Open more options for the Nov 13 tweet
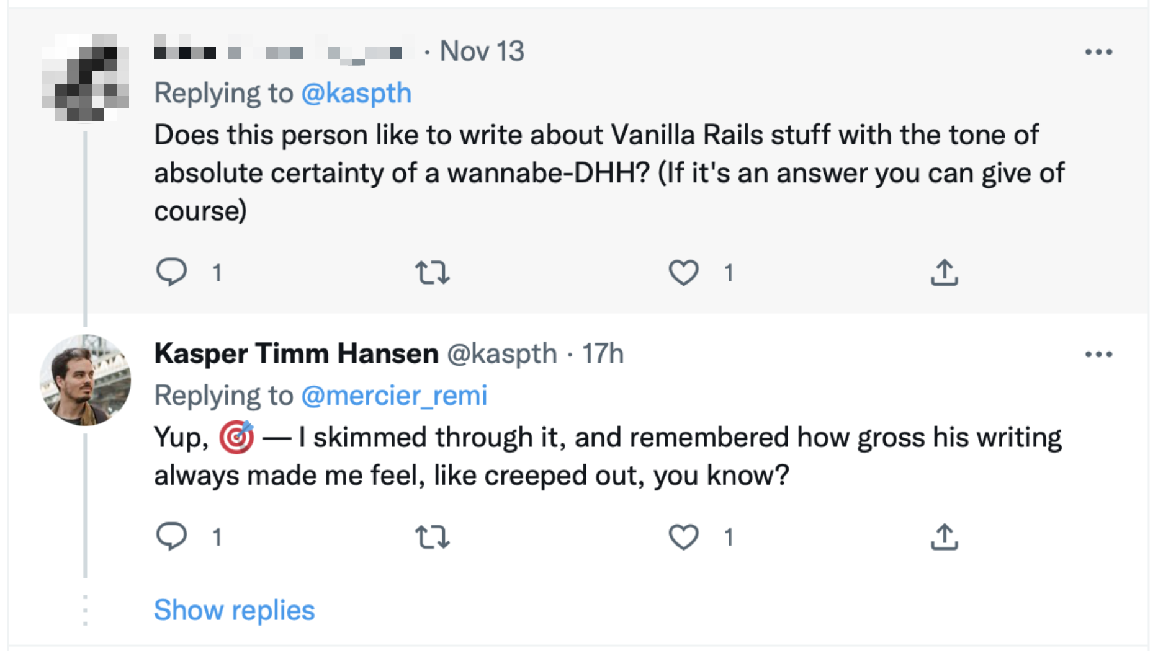This screenshot has height=651, width=1158. click(1098, 52)
